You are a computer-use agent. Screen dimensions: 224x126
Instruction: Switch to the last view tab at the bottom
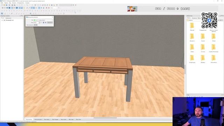pyautogui.click(x=78, y=119)
